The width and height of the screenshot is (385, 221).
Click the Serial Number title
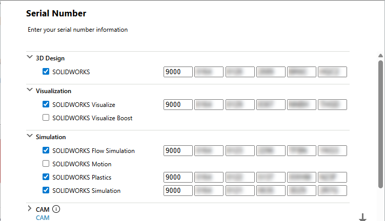click(x=56, y=13)
